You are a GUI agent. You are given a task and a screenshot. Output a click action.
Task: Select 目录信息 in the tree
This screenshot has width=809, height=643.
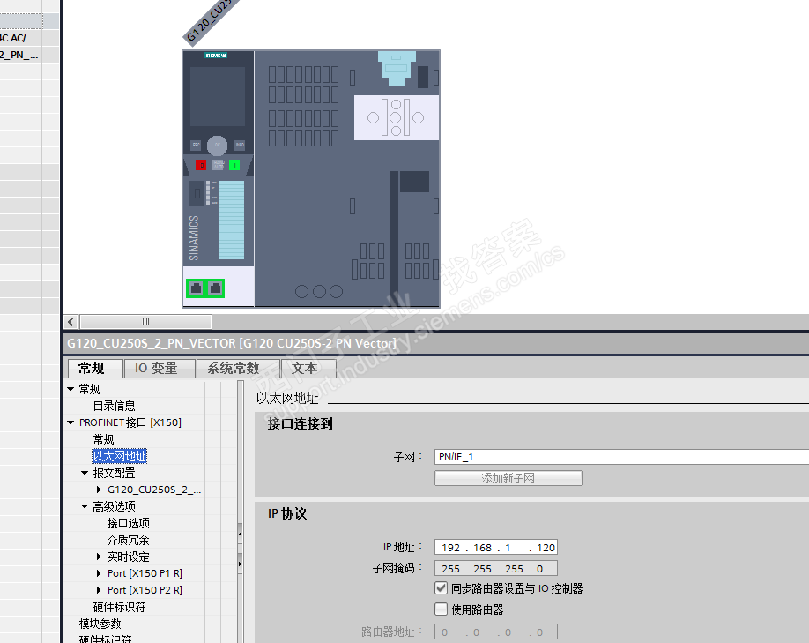click(114, 406)
